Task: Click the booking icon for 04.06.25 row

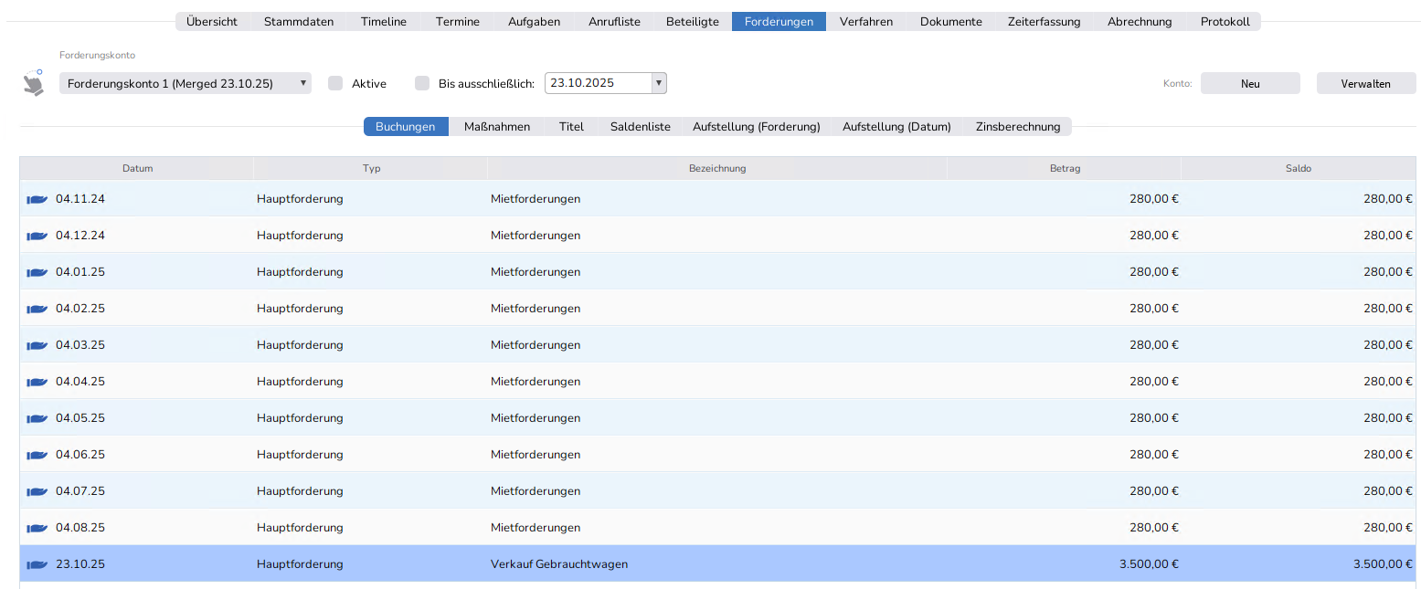Action: [37, 455]
